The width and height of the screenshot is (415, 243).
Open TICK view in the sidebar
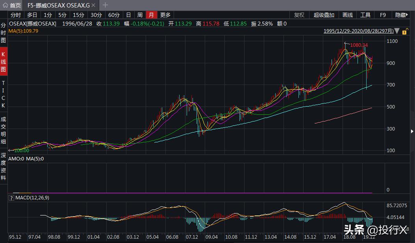click(x=4, y=94)
